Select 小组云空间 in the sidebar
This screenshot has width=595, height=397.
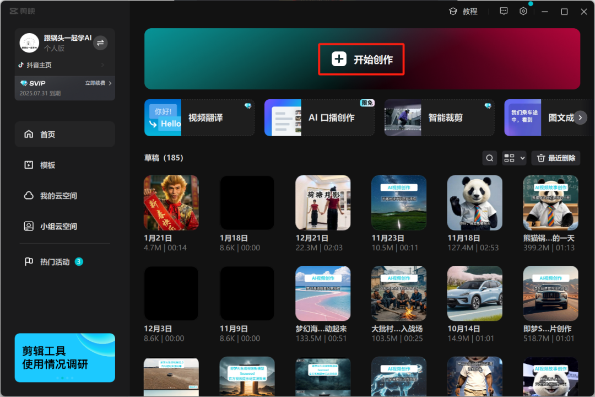coord(58,226)
